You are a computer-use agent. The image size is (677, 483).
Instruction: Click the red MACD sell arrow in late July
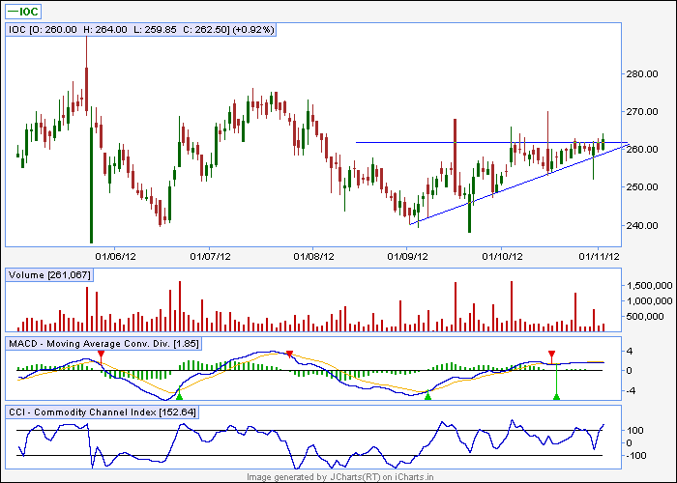click(x=289, y=355)
